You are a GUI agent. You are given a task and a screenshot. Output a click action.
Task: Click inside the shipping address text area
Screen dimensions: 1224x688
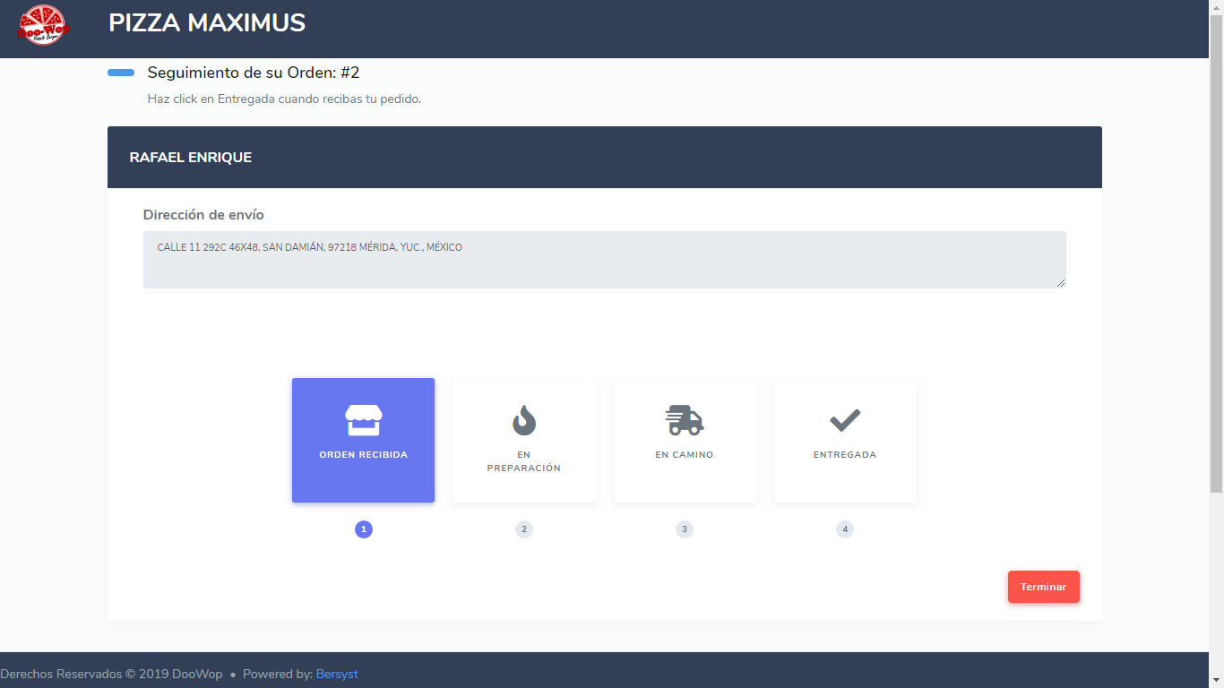(604, 260)
